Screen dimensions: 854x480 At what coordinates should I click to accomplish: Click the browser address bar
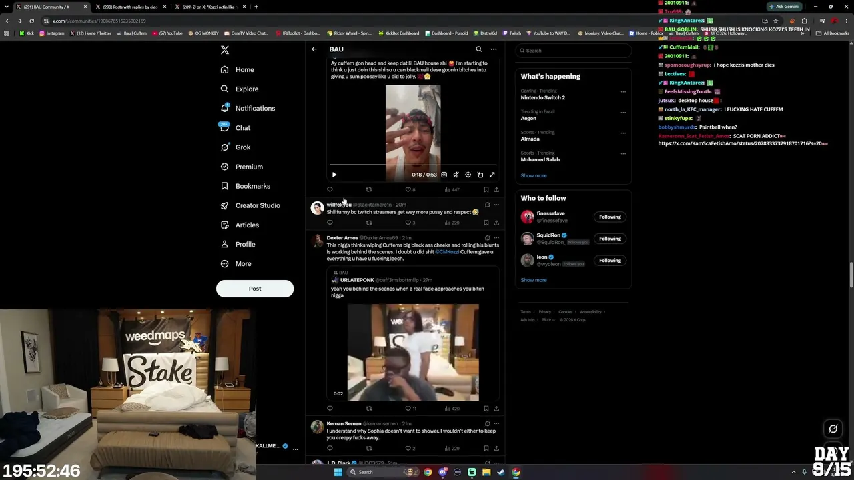[400, 21]
